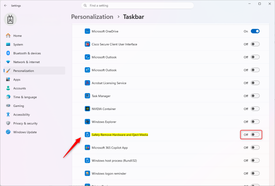Click the Microsoft 365 Copilot App icon
This screenshot has width=275, height=186.
click(x=87, y=147)
